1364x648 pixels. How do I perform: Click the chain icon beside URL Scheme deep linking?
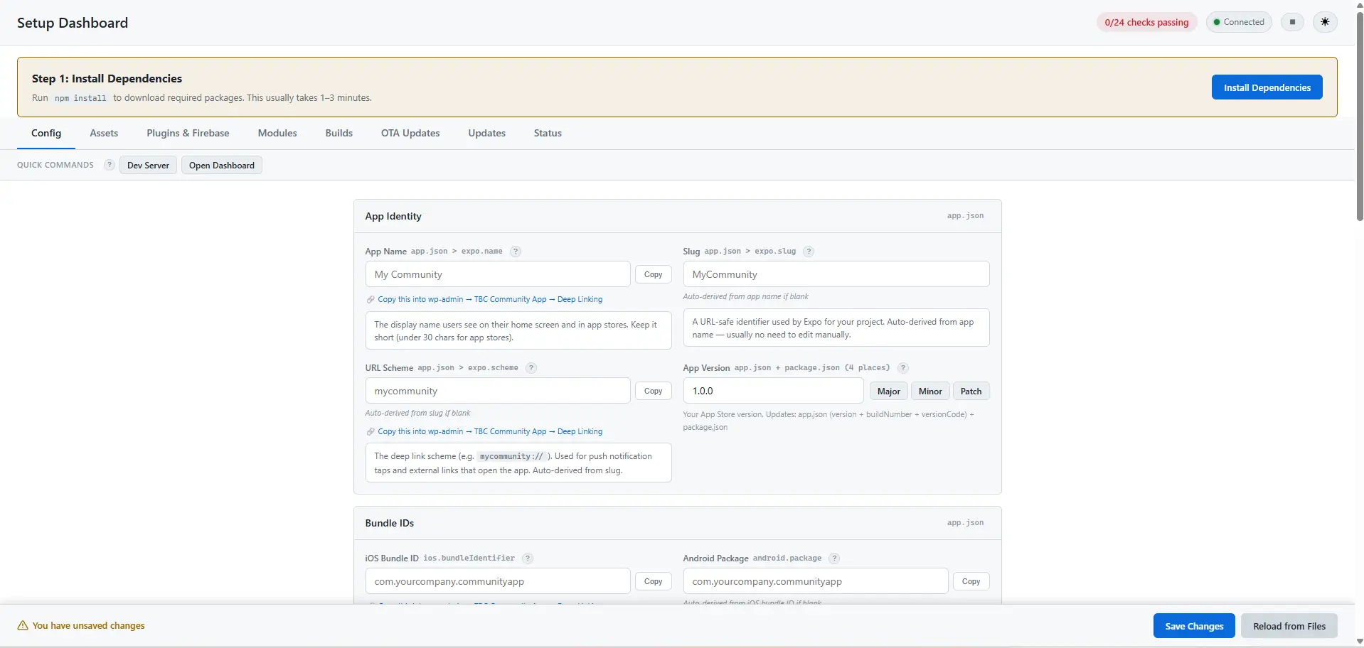point(370,431)
